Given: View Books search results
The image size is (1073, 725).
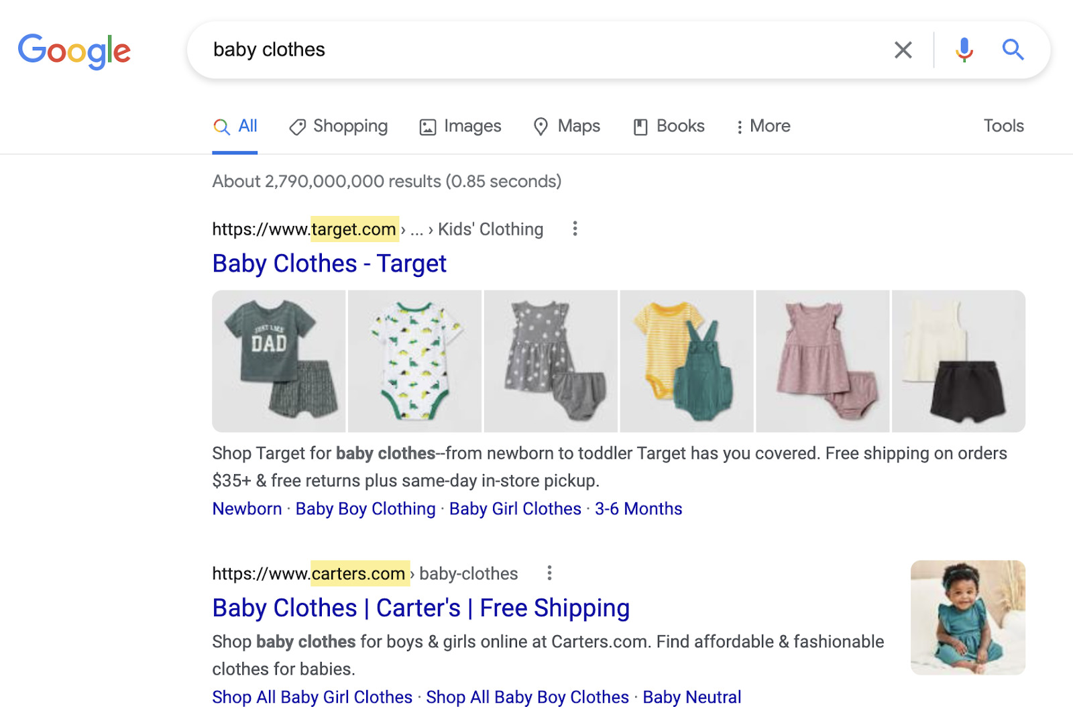Looking at the screenshot, I should 669,126.
